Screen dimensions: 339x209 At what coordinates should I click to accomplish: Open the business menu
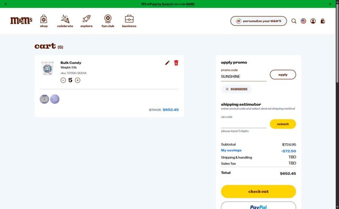pos(129,21)
